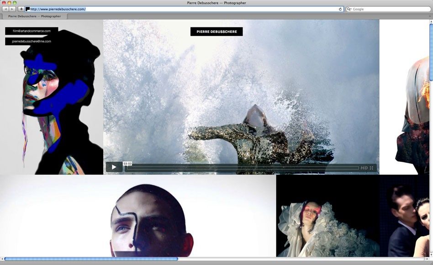Click the window title Pierre Debusschere — Photographer
The height and width of the screenshot is (265, 433).
pyautogui.click(x=216, y=3)
